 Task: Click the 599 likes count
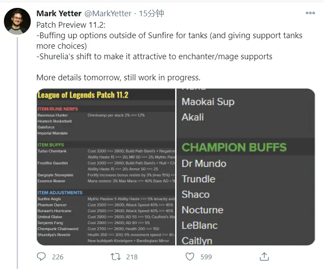(x=206, y=257)
